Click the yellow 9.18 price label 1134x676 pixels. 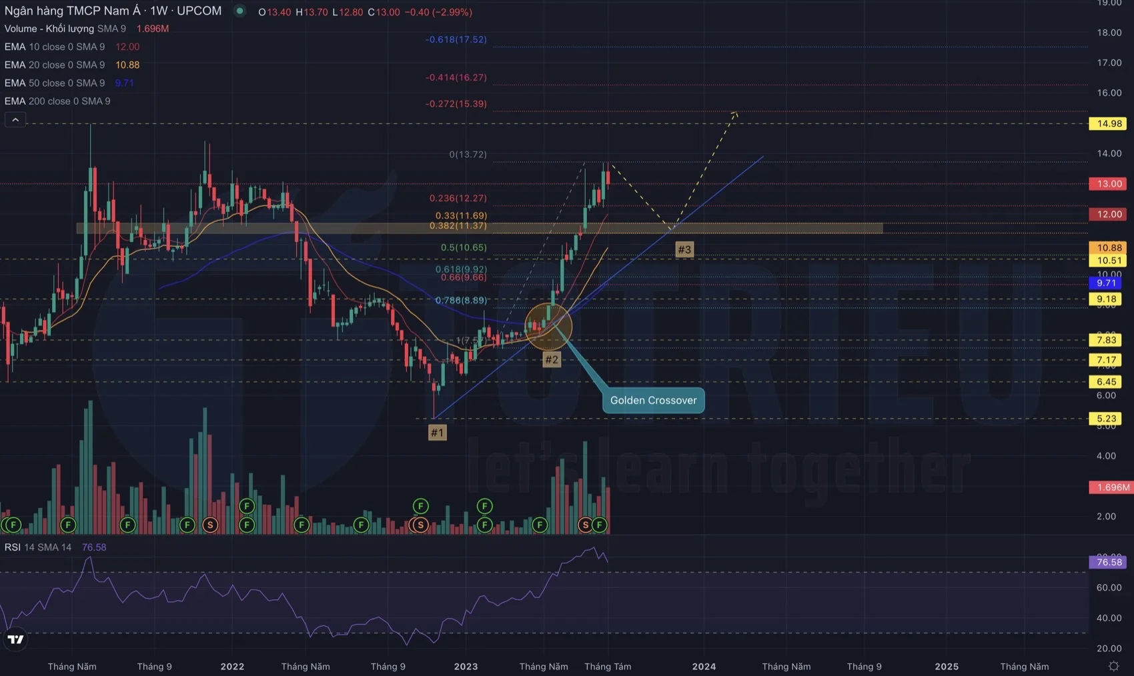1107,299
